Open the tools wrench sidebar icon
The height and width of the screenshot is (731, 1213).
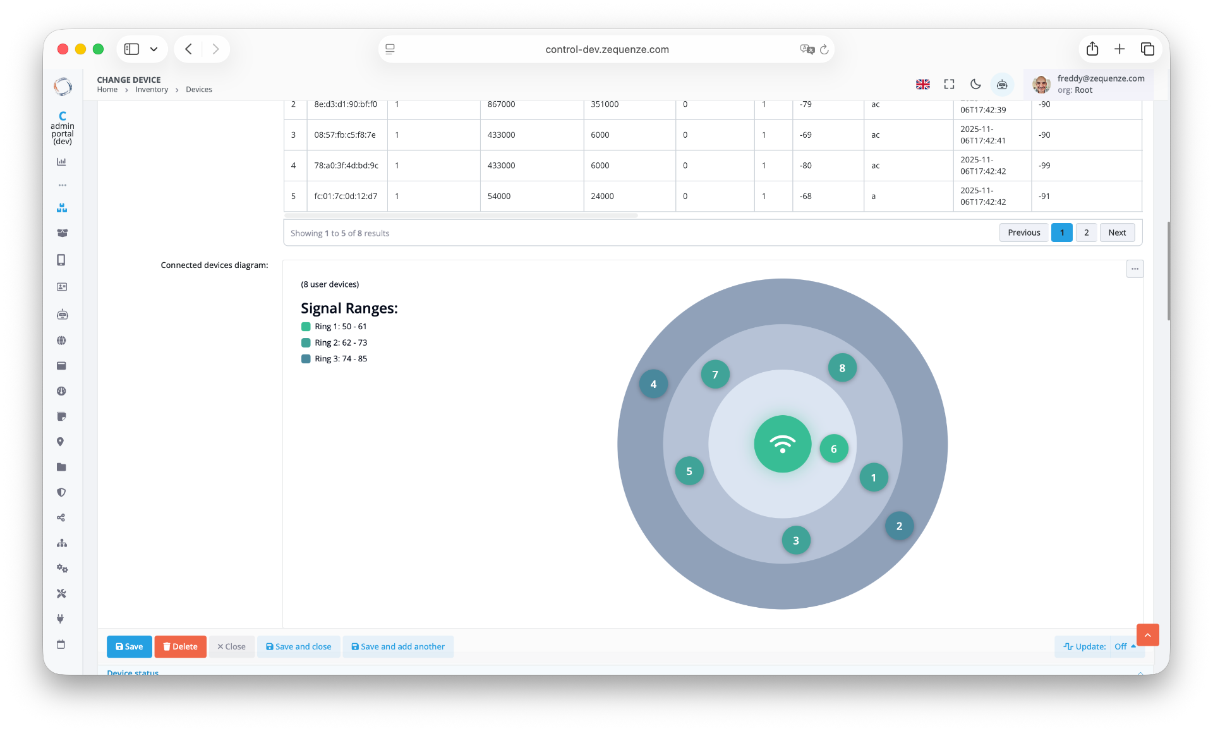(61, 593)
